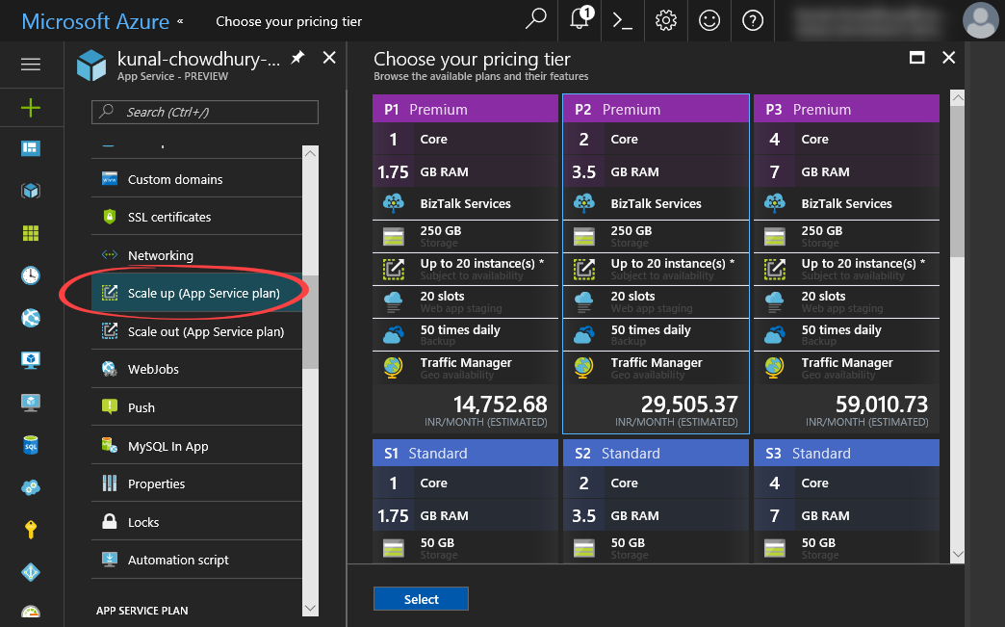Open Custom domains menu item
The image size is (1005, 627).
[x=196, y=179]
